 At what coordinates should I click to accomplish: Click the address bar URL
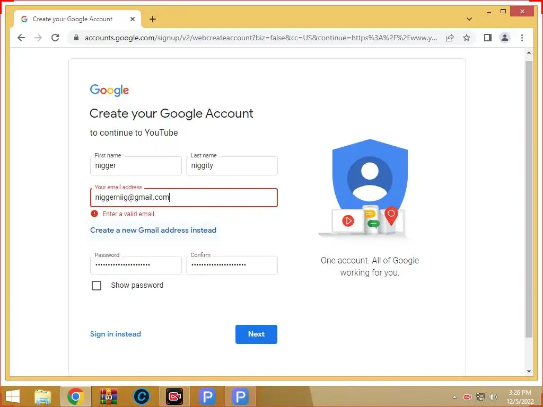pyautogui.click(x=260, y=38)
